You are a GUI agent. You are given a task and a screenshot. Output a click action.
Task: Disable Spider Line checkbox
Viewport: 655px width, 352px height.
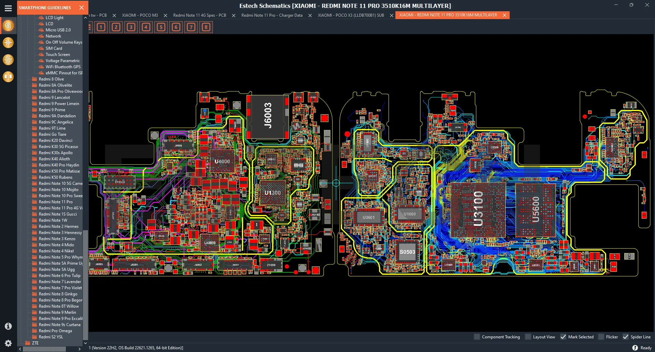tap(626, 337)
